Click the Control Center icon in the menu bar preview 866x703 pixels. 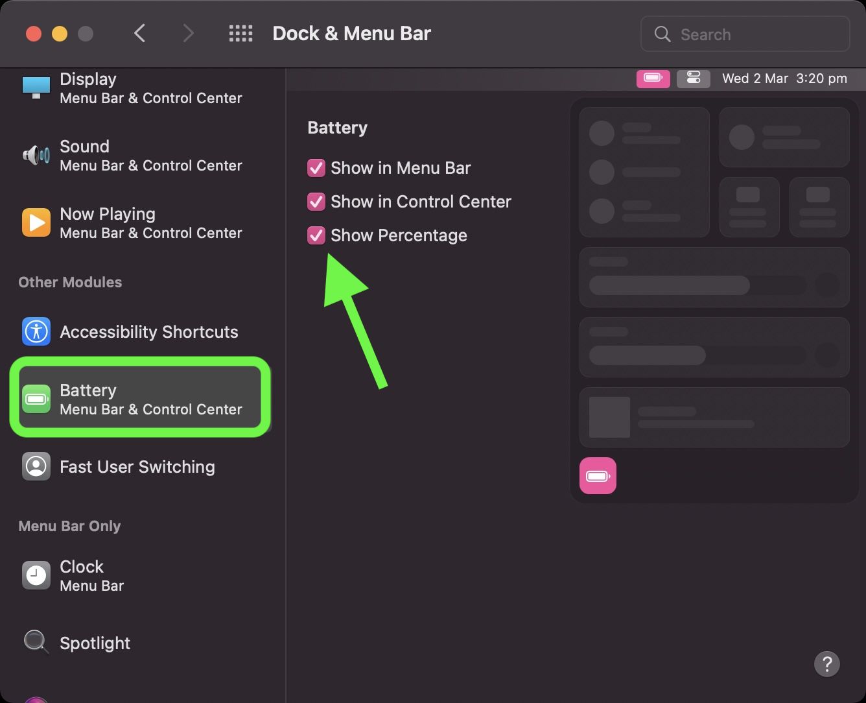tap(693, 78)
